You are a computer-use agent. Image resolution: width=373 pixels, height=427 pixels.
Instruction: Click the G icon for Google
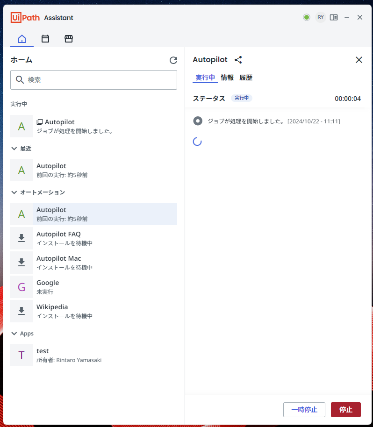(x=22, y=287)
